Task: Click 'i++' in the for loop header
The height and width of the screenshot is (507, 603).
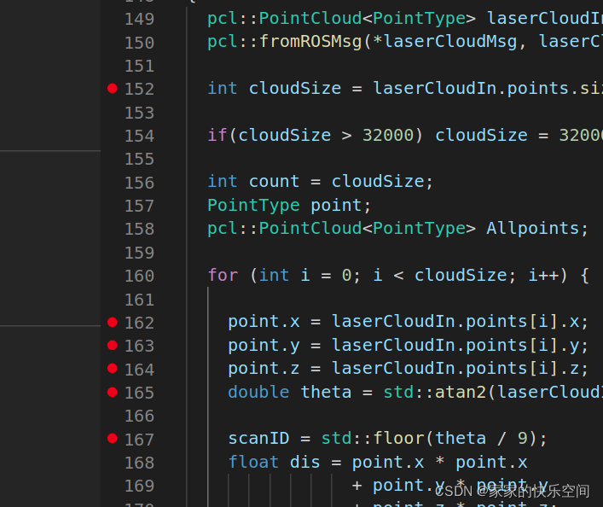Action: click(x=543, y=275)
